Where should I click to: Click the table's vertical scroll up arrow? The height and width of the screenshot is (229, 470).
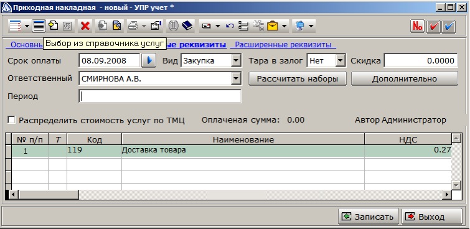point(456,138)
